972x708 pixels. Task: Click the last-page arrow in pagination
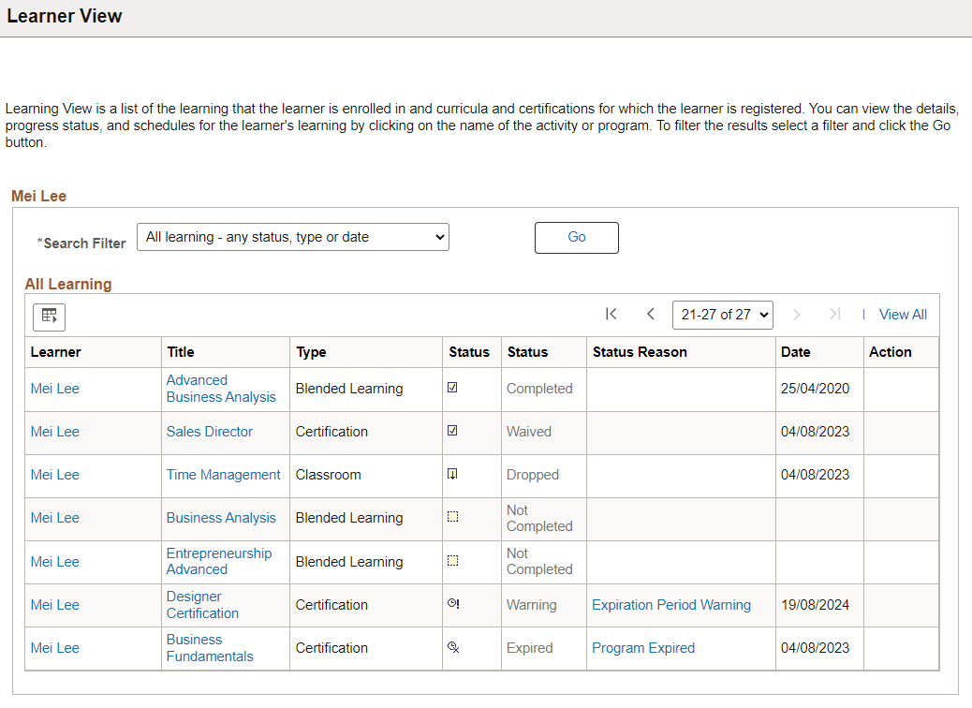tap(834, 315)
